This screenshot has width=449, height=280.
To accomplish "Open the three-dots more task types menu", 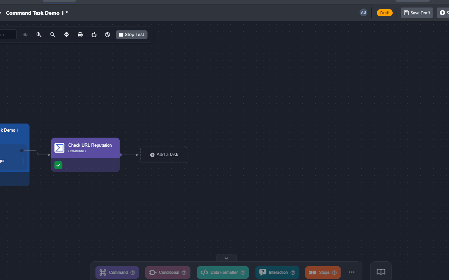I will (352, 272).
